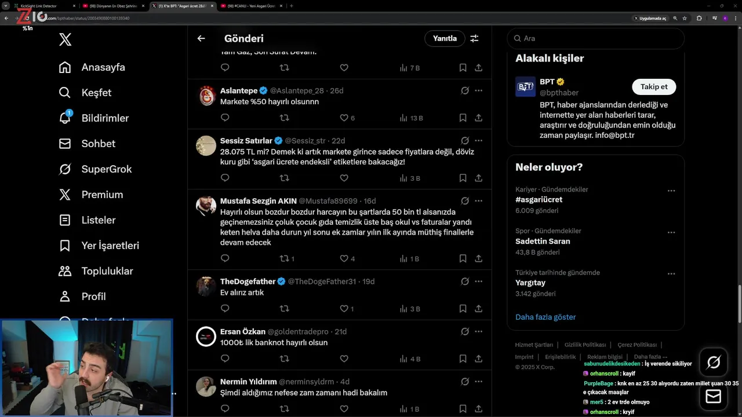Click the X logo in the sidebar
The image size is (742, 417).
coord(66,39)
